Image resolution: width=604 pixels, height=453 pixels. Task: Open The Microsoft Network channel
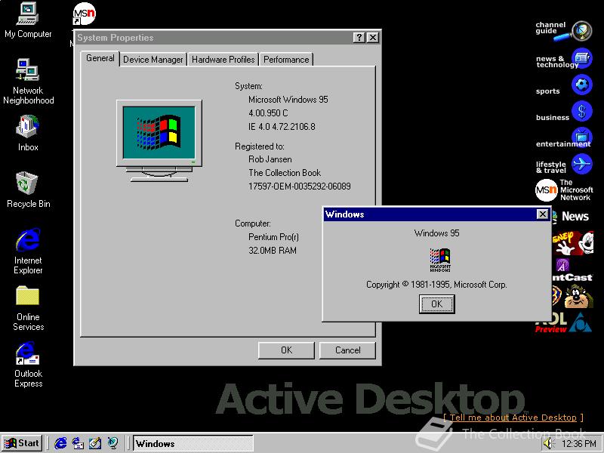[564, 190]
